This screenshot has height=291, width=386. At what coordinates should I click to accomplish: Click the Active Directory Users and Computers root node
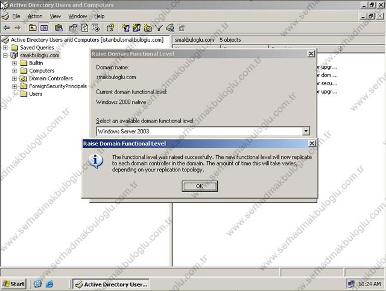[x=87, y=40]
